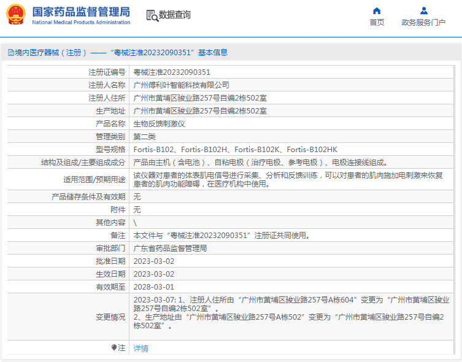Viewport: 462px width, 362px height.
Task: Click the 政务服务门户 person icon
Action: click(x=424, y=11)
